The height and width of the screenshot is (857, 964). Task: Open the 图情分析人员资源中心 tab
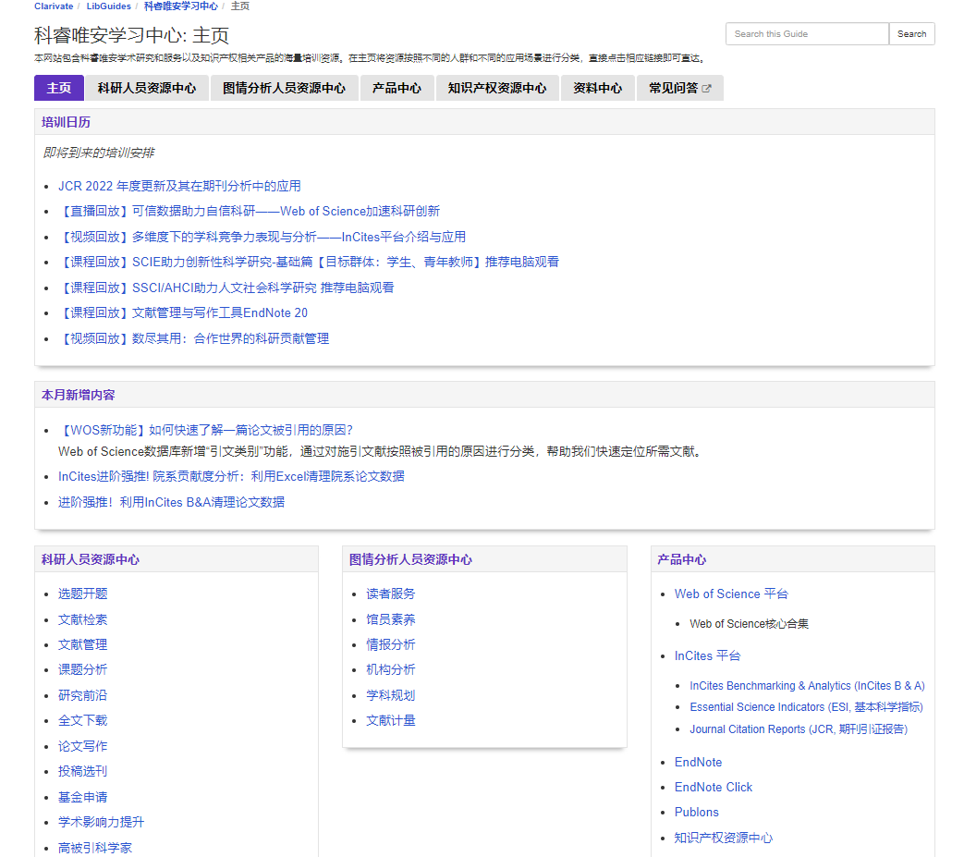tap(284, 89)
